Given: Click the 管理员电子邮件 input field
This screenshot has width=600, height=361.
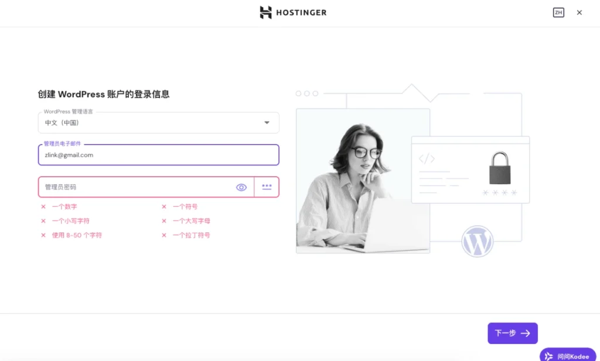Looking at the screenshot, I should coord(158,154).
